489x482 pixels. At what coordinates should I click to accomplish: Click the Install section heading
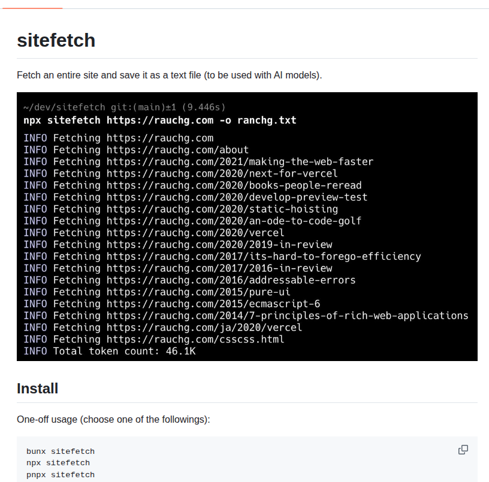(x=37, y=388)
